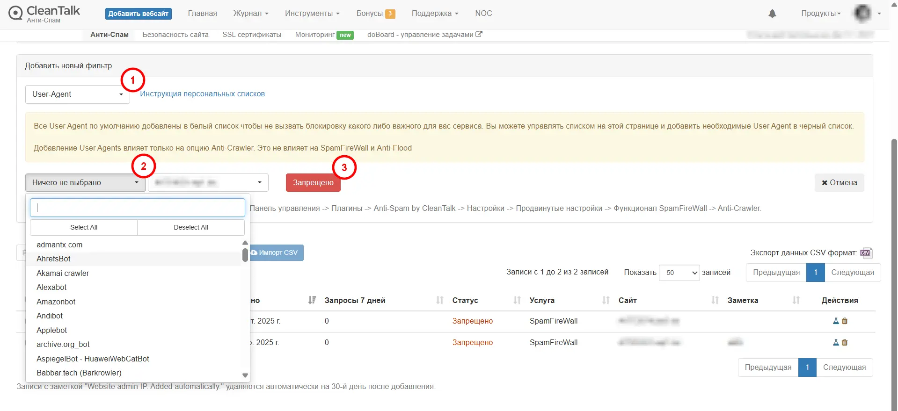Sort by the Услуга column

click(x=606, y=300)
